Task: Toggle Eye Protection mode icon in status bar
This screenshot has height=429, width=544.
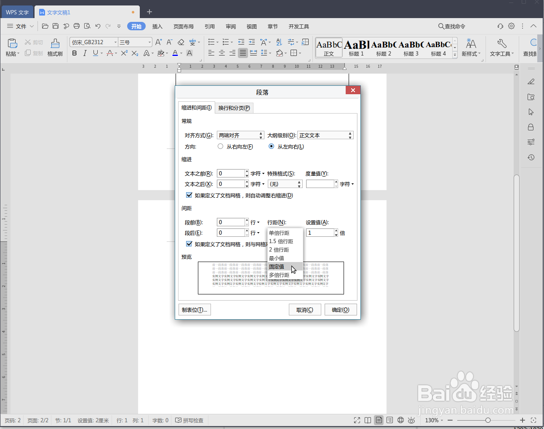Action: [x=411, y=420]
